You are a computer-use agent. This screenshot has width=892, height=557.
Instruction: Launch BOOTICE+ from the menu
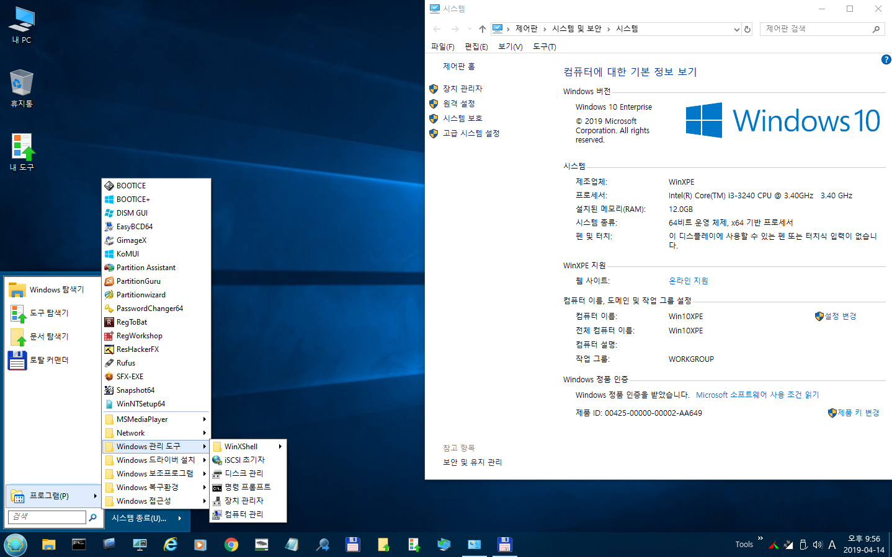(x=156, y=199)
